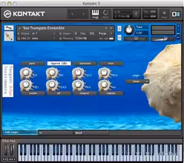This screenshot has height=163, width=184.
Task: Click the shell knob under pure showing 0.0
Action: tap(26, 72)
